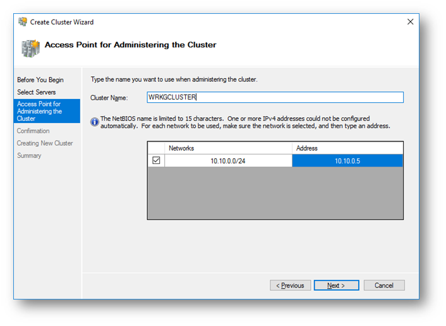
Task: Select the Creating New Cluster step
Action: click(x=45, y=143)
